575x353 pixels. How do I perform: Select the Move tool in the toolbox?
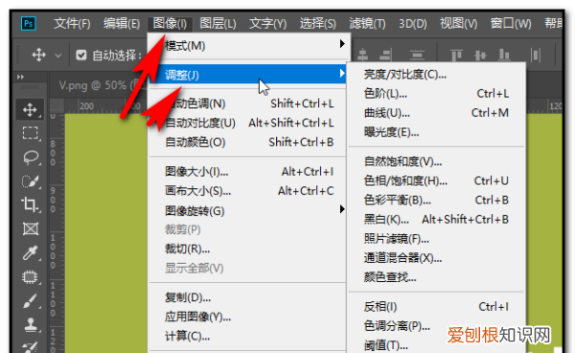(30, 109)
